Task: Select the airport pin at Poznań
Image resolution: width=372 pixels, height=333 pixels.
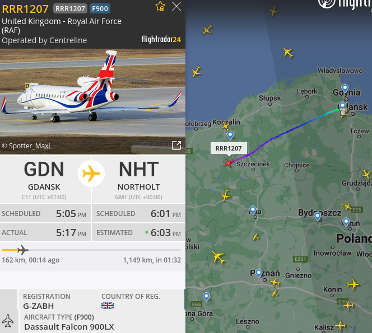Action: click(259, 273)
